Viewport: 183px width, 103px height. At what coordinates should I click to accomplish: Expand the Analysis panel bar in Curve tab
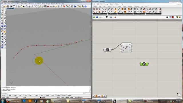click(x=100, y=14)
